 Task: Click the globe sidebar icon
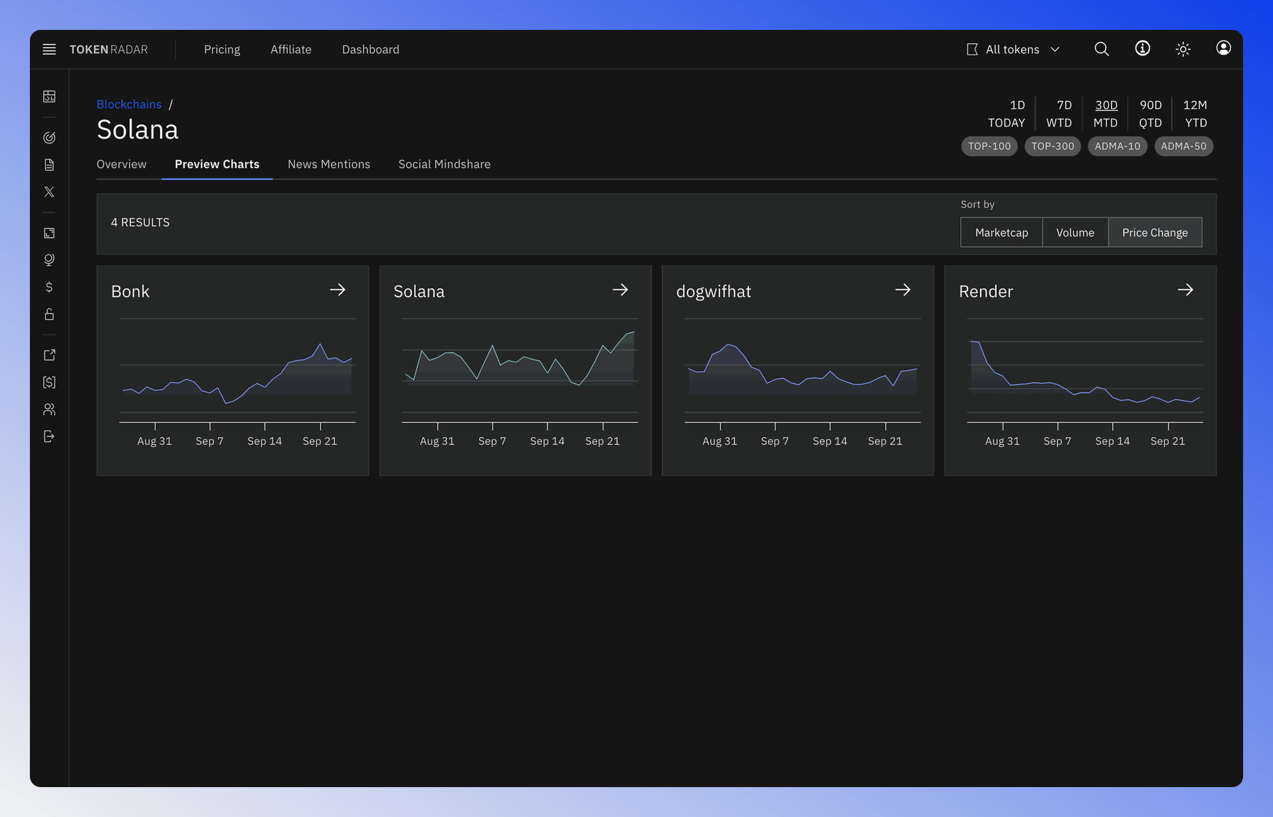[x=49, y=260]
